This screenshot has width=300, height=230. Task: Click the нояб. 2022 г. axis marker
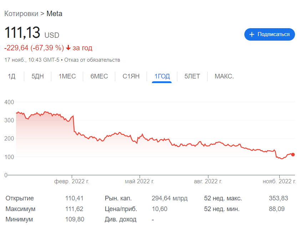click(x=279, y=181)
